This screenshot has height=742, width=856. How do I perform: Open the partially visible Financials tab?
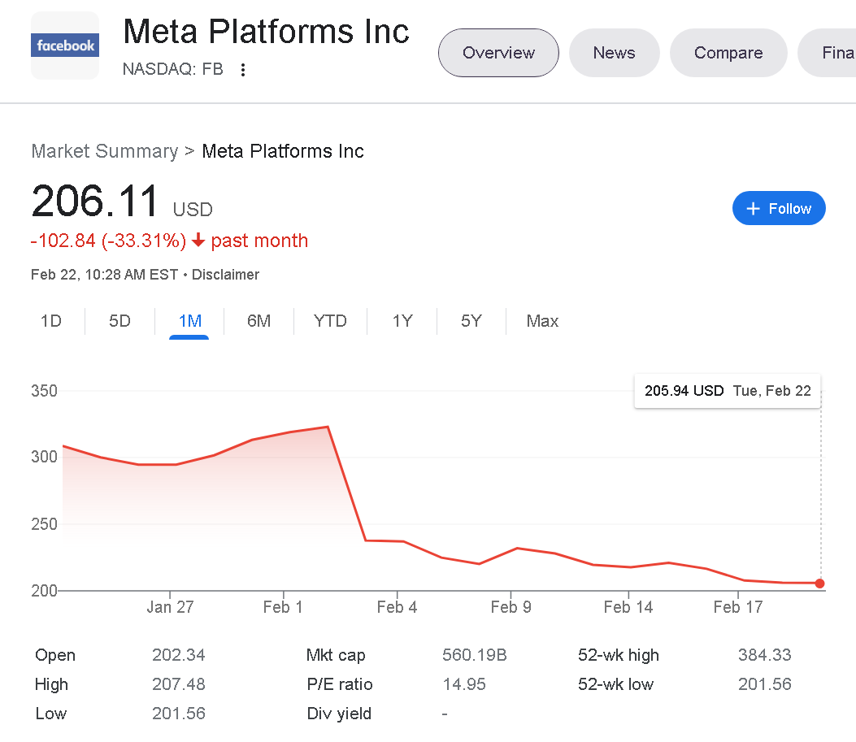coord(828,53)
